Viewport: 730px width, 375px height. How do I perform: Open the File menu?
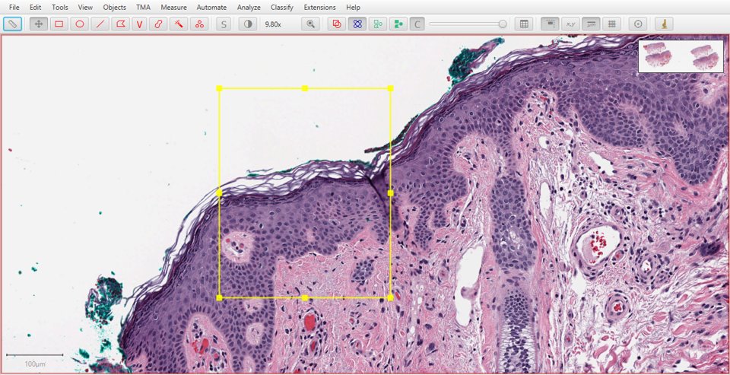14,8
